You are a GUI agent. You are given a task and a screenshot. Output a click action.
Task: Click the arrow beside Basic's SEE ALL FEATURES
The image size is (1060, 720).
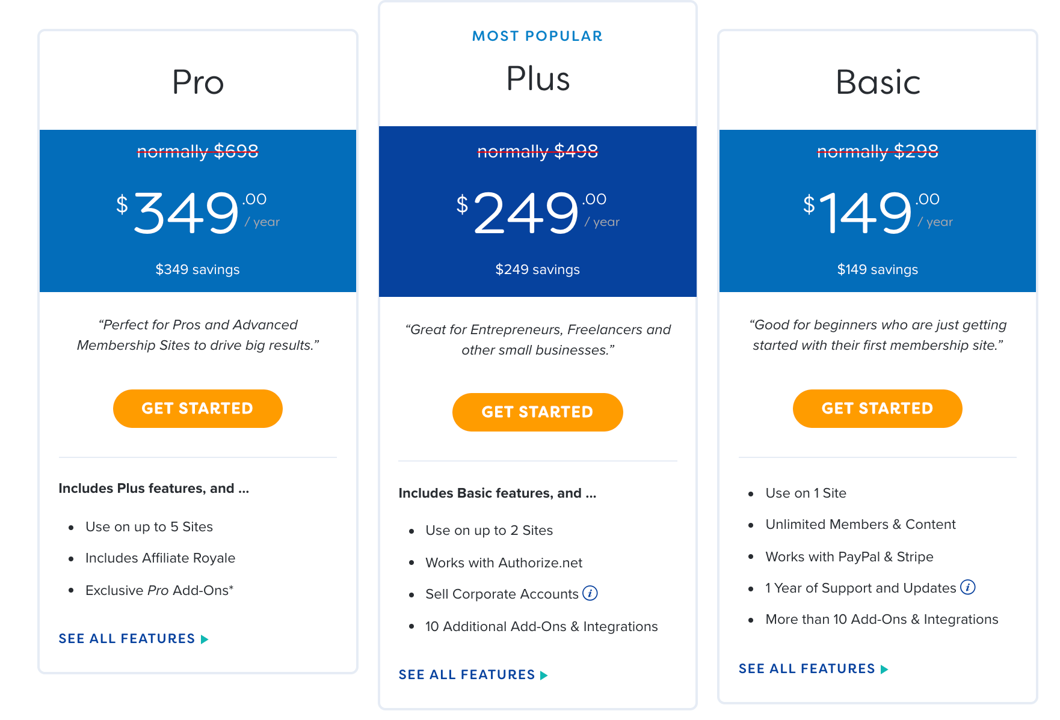tap(884, 668)
